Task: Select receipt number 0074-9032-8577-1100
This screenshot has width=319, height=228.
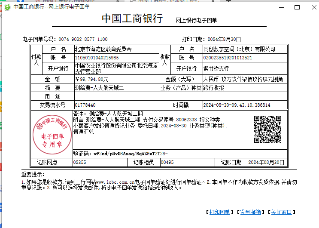Action: pyautogui.click(x=83, y=39)
